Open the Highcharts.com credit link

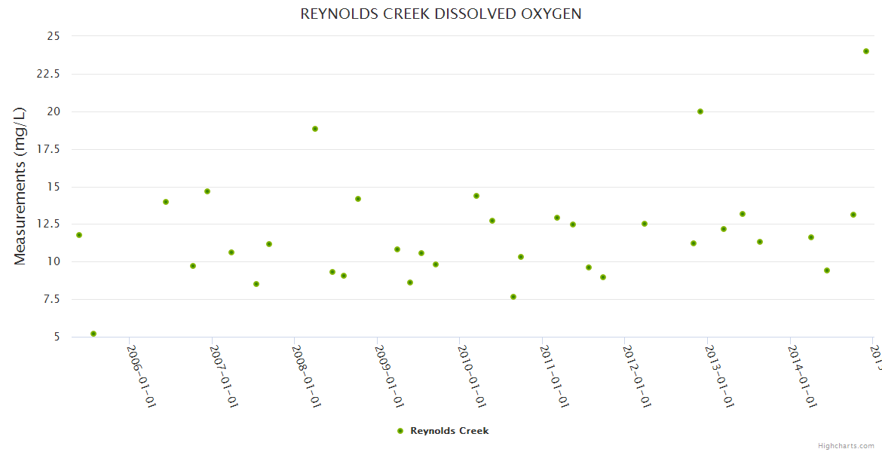point(846,446)
